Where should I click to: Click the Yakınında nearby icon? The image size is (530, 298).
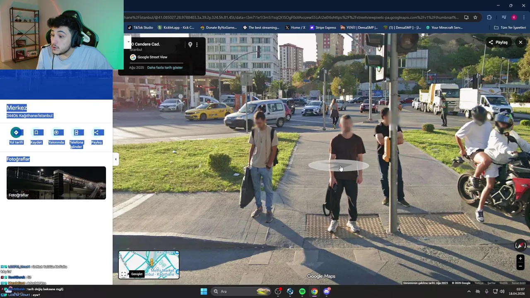[x=56, y=132]
